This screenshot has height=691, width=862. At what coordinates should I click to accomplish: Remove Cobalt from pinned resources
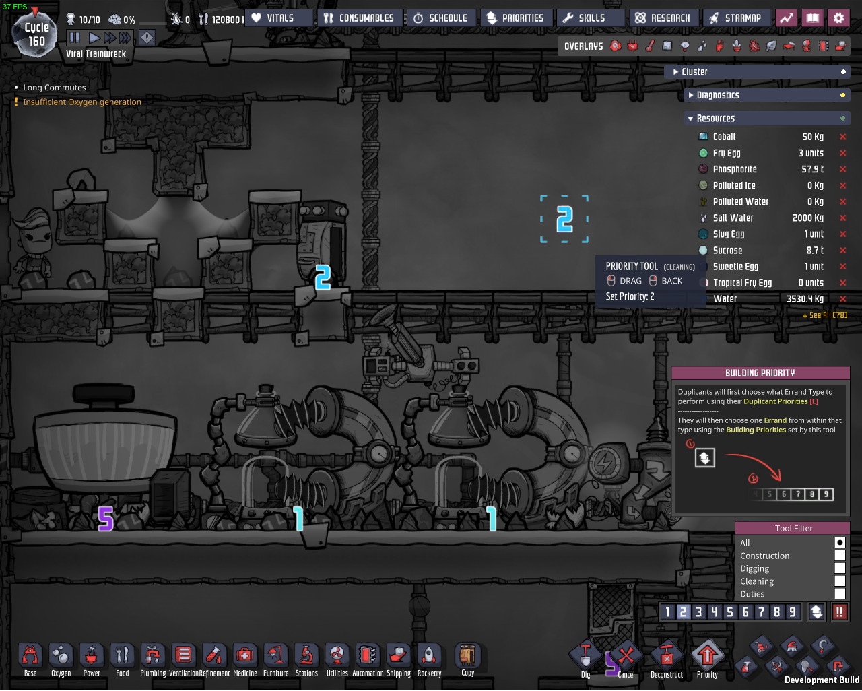pyautogui.click(x=842, y=137)
